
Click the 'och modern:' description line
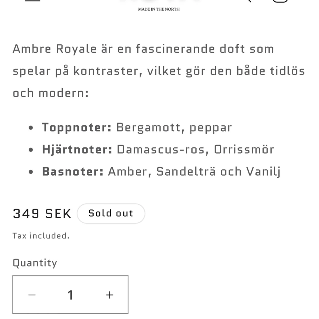click(51, 93)
